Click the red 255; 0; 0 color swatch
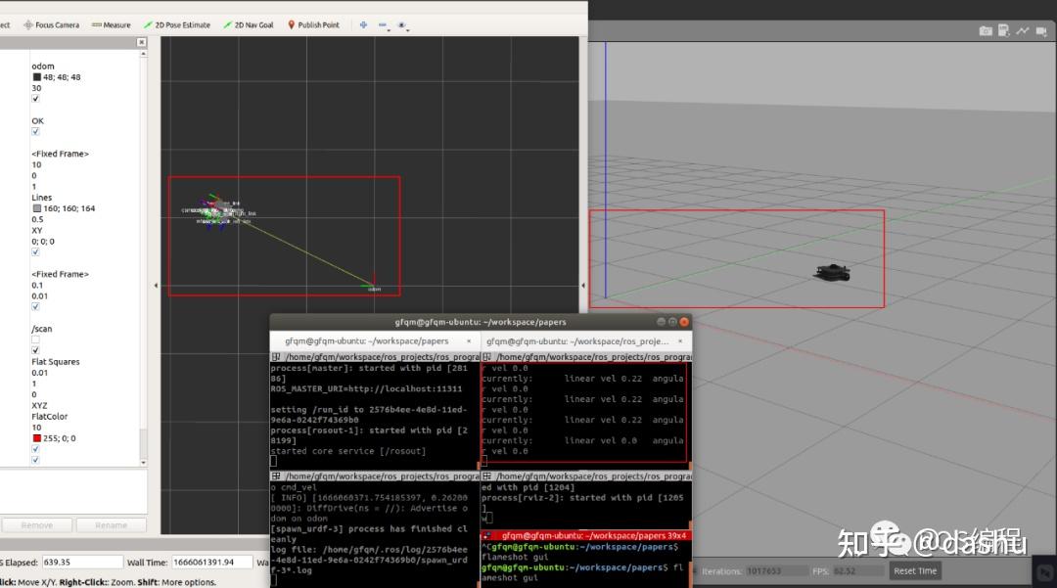Screen dimensions: 1057x588 pos(36,438)
